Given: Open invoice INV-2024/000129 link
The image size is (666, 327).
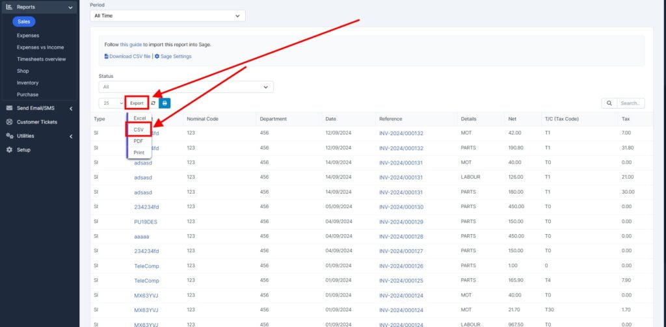Looking at the screenshot, I should (x=401, y=222).
